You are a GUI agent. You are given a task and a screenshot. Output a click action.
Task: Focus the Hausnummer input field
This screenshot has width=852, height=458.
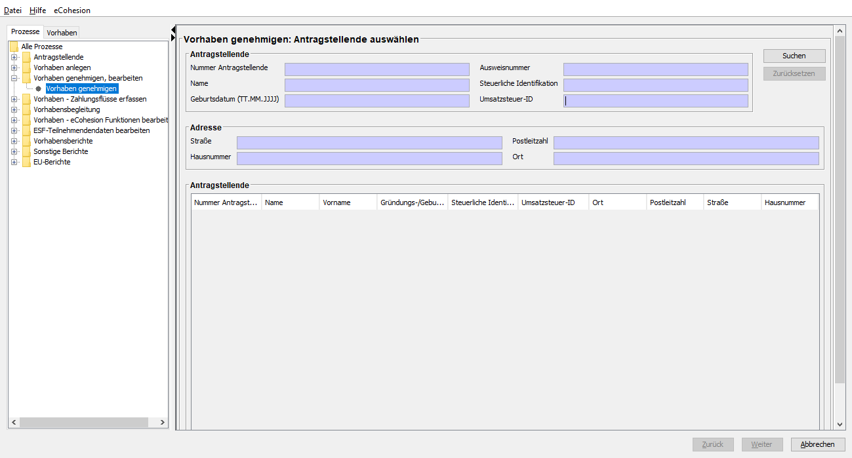point(369,159)
